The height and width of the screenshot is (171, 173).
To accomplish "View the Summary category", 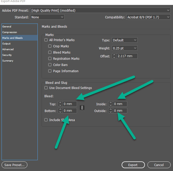I will (20, 61).
